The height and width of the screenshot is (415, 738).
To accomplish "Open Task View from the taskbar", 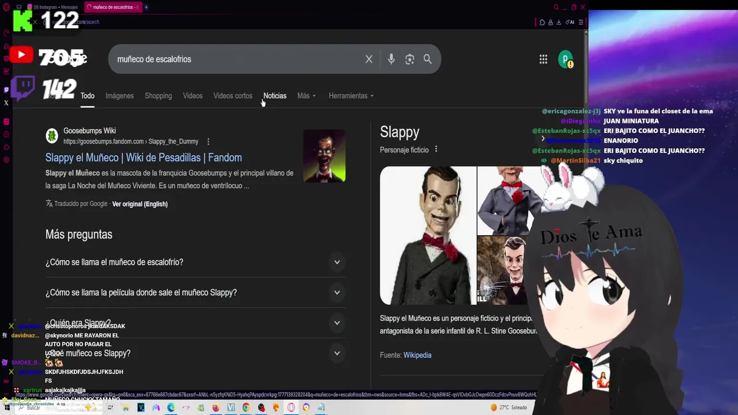I will 111,408.
